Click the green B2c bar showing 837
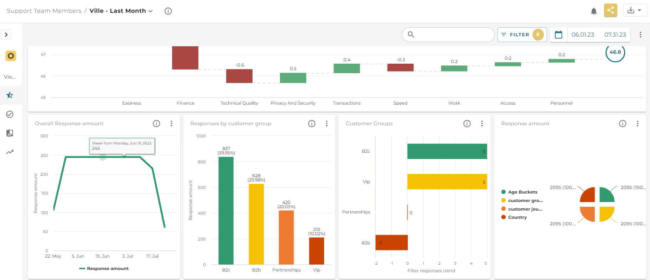Screen dimensions: 650x280 [226, 211]
